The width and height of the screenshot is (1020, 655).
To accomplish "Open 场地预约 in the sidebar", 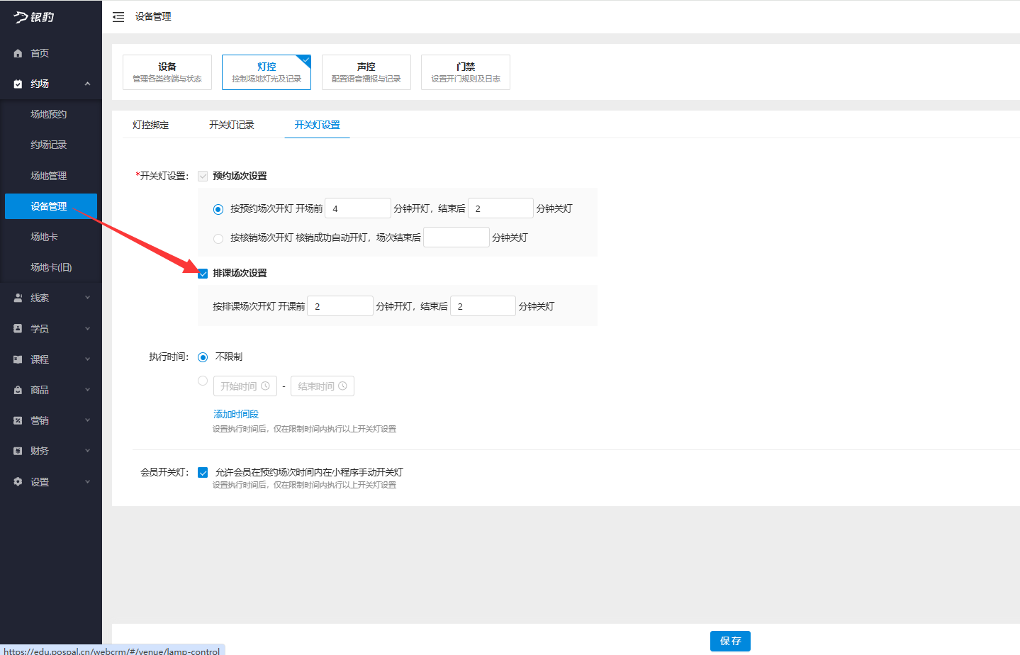I will [49, 114].
